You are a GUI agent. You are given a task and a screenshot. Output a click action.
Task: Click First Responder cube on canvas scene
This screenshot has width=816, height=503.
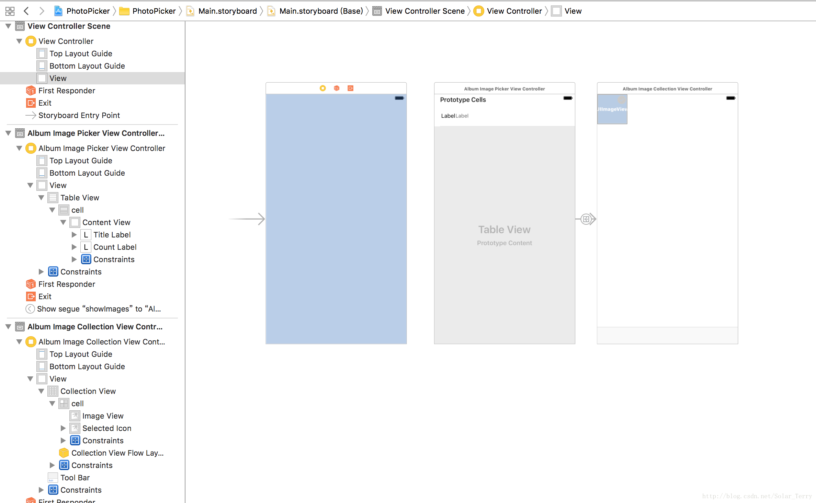(337, 88)
